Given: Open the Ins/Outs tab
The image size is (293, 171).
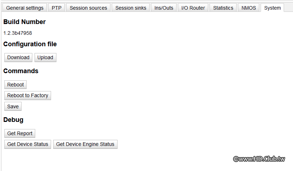Looking at the screenshot, I should pos(164,8).
